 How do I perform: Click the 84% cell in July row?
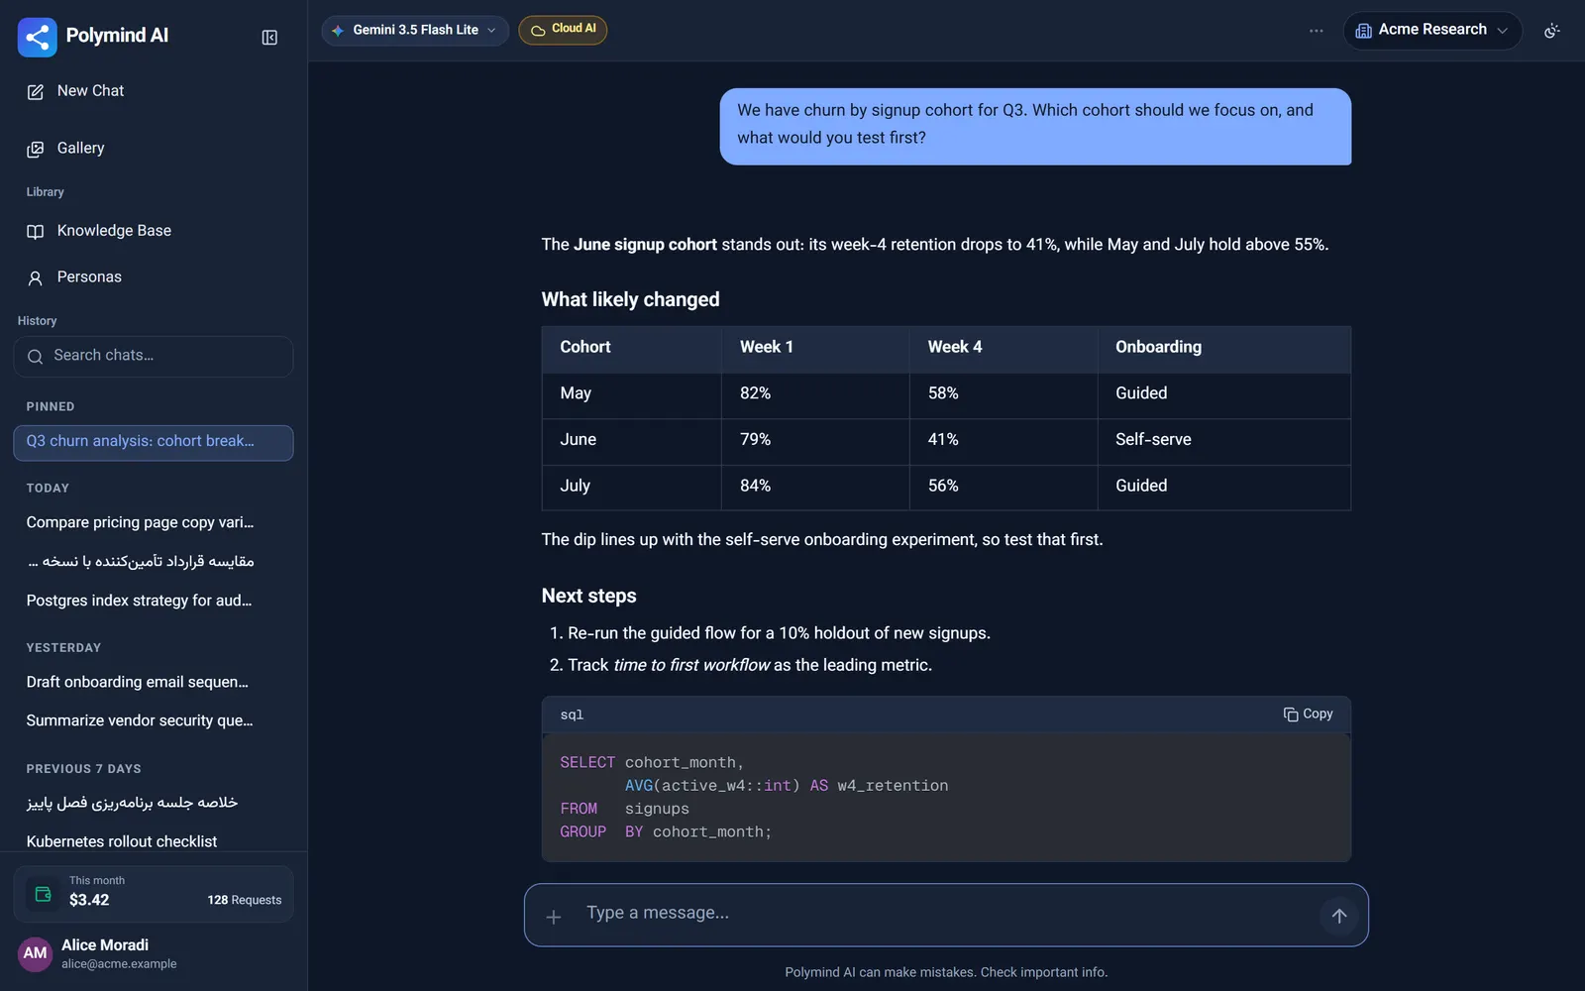(x=815, y=487)
